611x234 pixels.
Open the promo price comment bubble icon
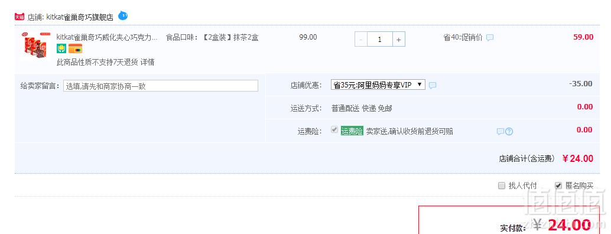[490, 38]
